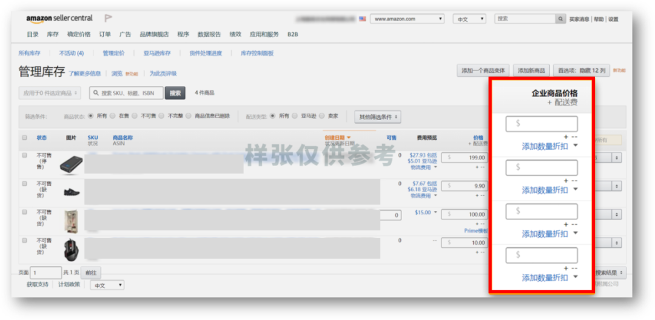Open the power bank product thumbnail
Viewport: 655px width, 320px height.
[x=72, y=163]
